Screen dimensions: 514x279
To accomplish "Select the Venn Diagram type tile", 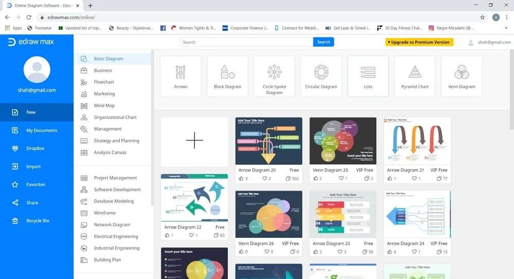I will click(461, 76).
